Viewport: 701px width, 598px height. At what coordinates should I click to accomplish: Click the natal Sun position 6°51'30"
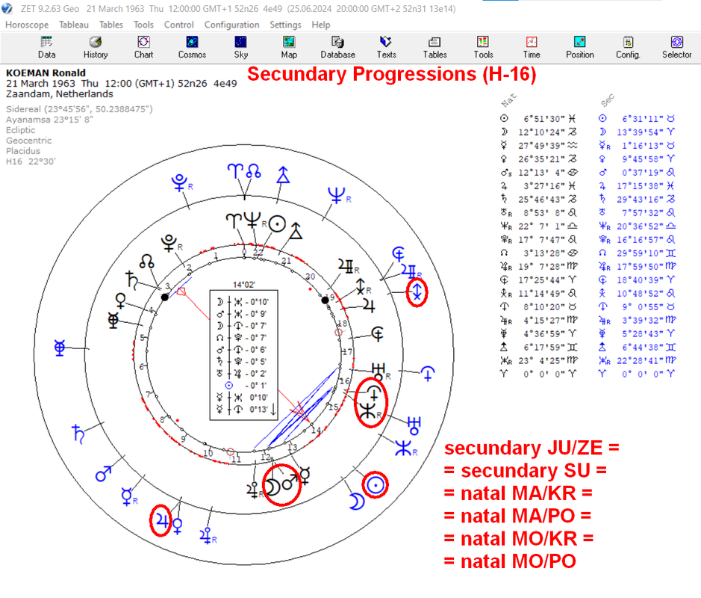click(x=544, y=119)
